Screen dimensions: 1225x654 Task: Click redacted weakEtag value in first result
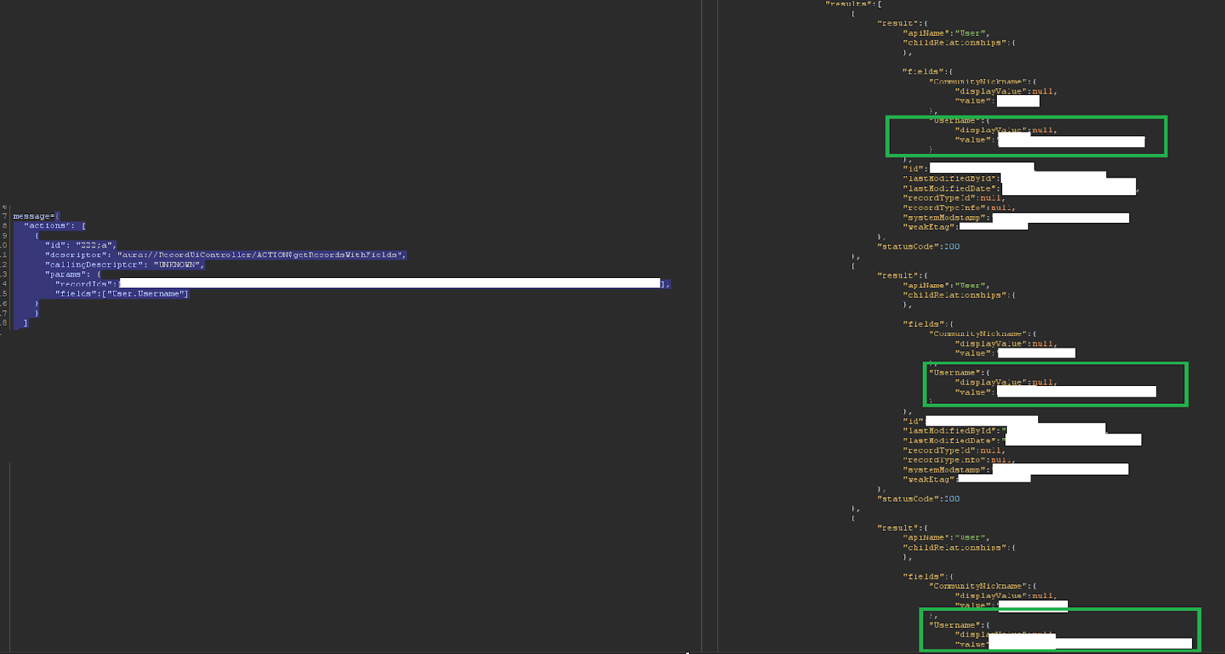coord(993,227)
